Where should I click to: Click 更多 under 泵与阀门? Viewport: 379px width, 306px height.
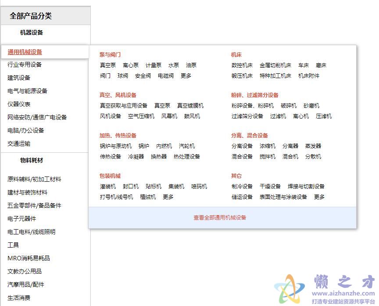tap(186, 76)
